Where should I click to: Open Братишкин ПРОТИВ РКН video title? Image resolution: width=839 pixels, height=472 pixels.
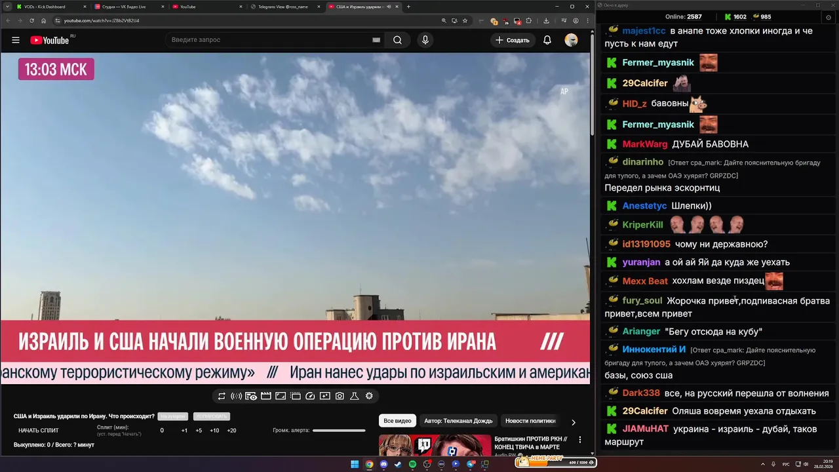point(530,442)
